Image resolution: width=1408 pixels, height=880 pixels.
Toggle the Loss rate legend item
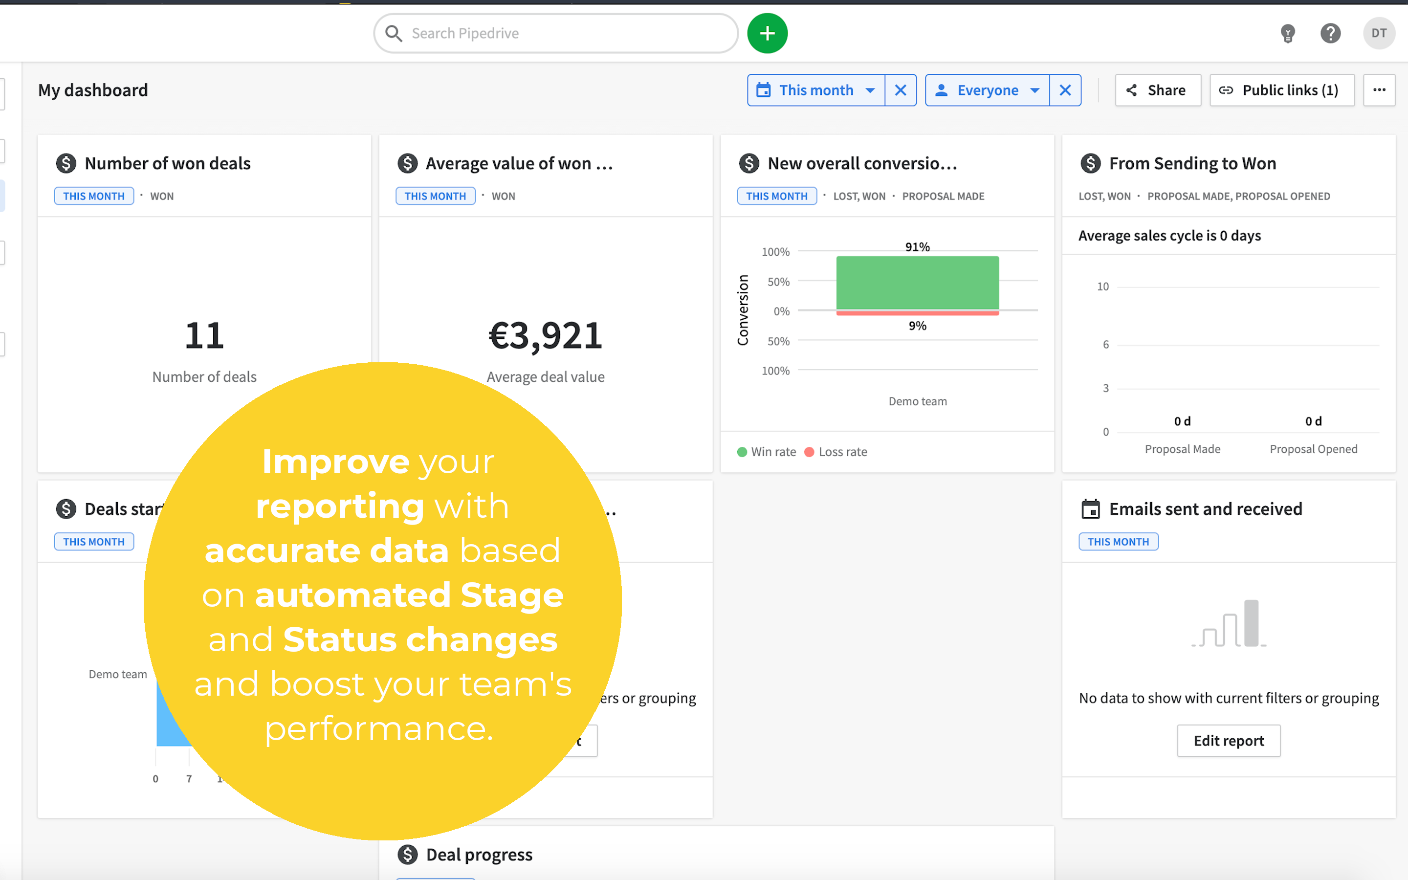836,452
